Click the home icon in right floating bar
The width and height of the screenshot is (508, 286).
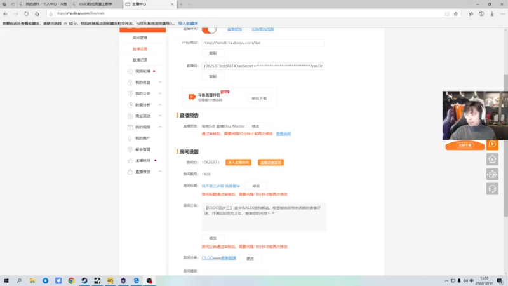click(493, 160)
